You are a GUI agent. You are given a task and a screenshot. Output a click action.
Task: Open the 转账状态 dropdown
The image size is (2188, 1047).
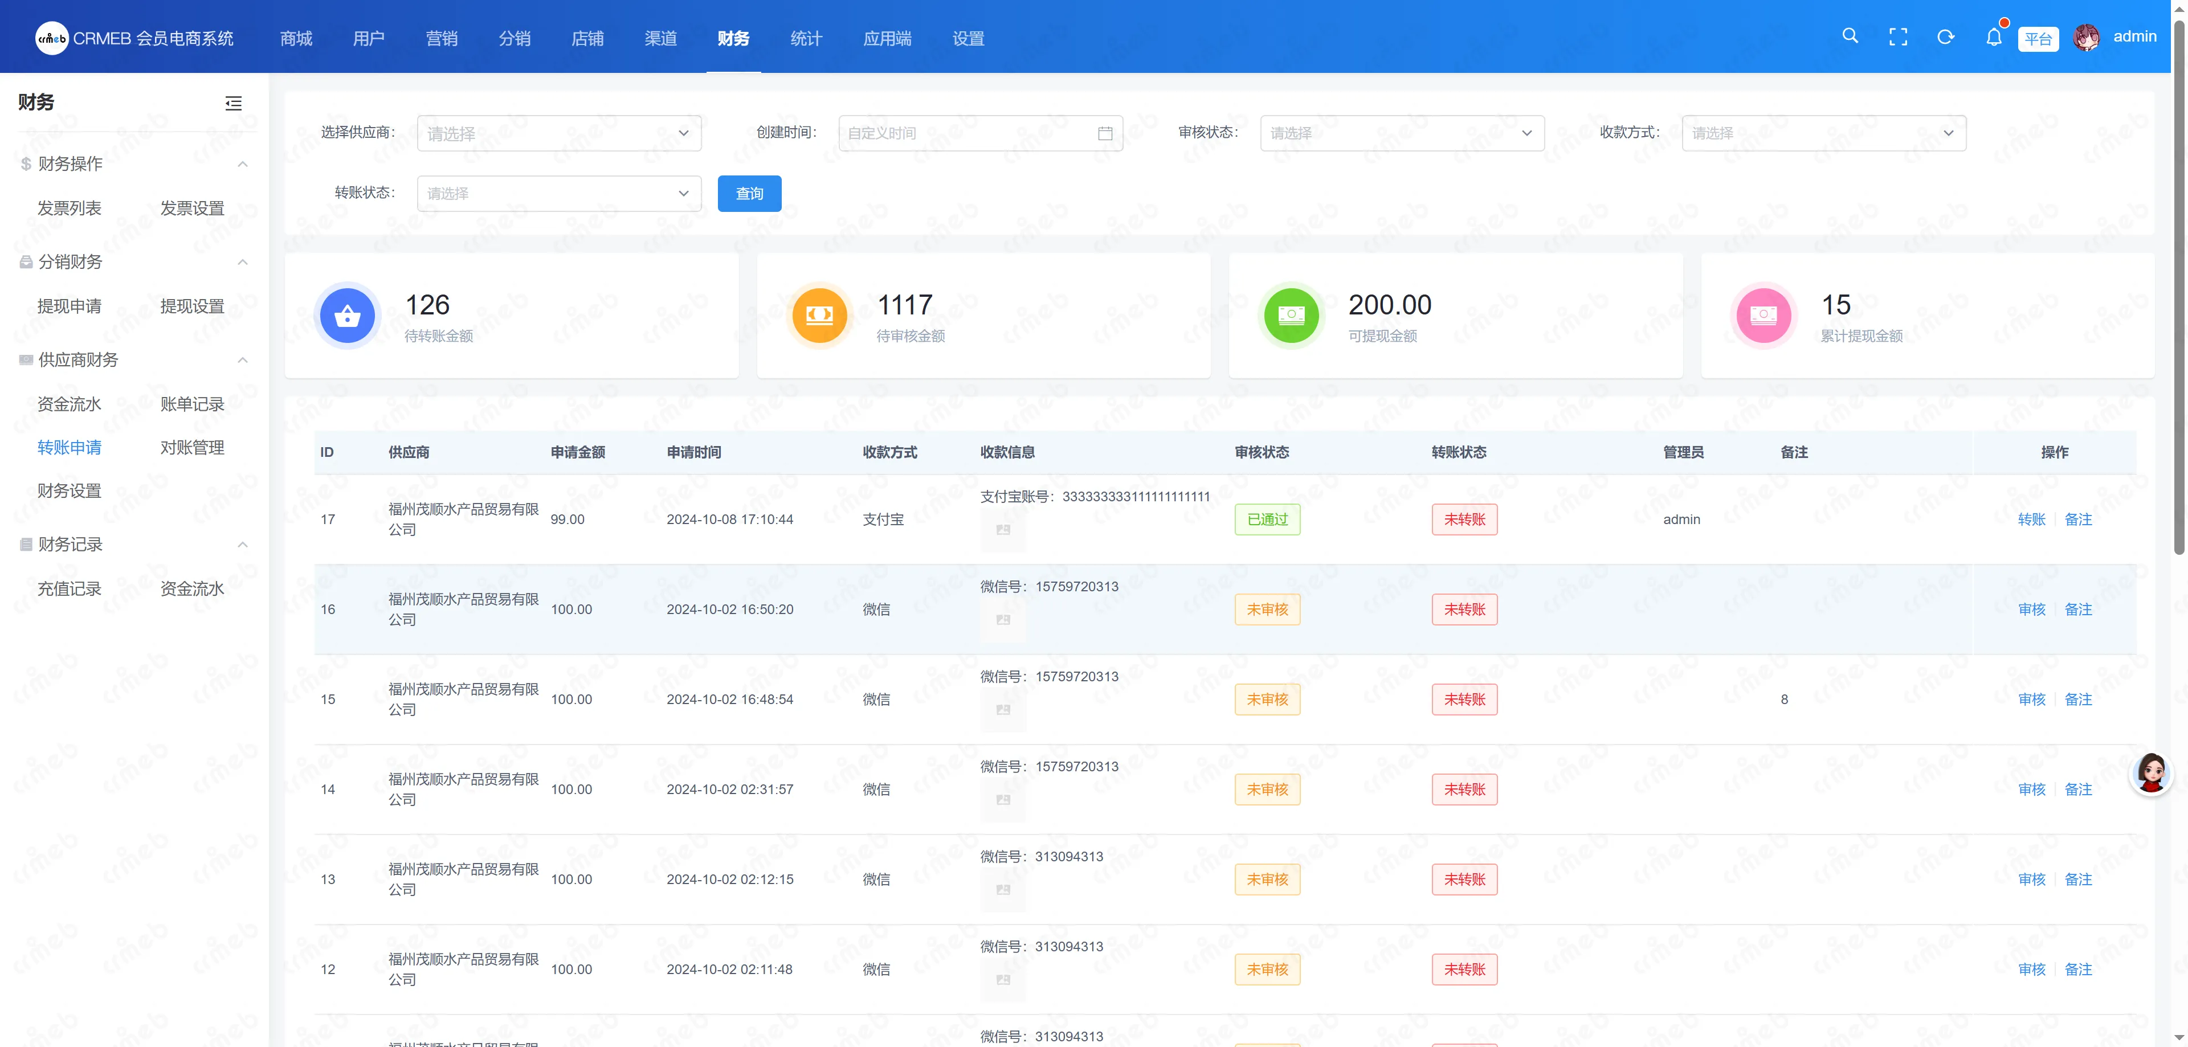point(559,194)
